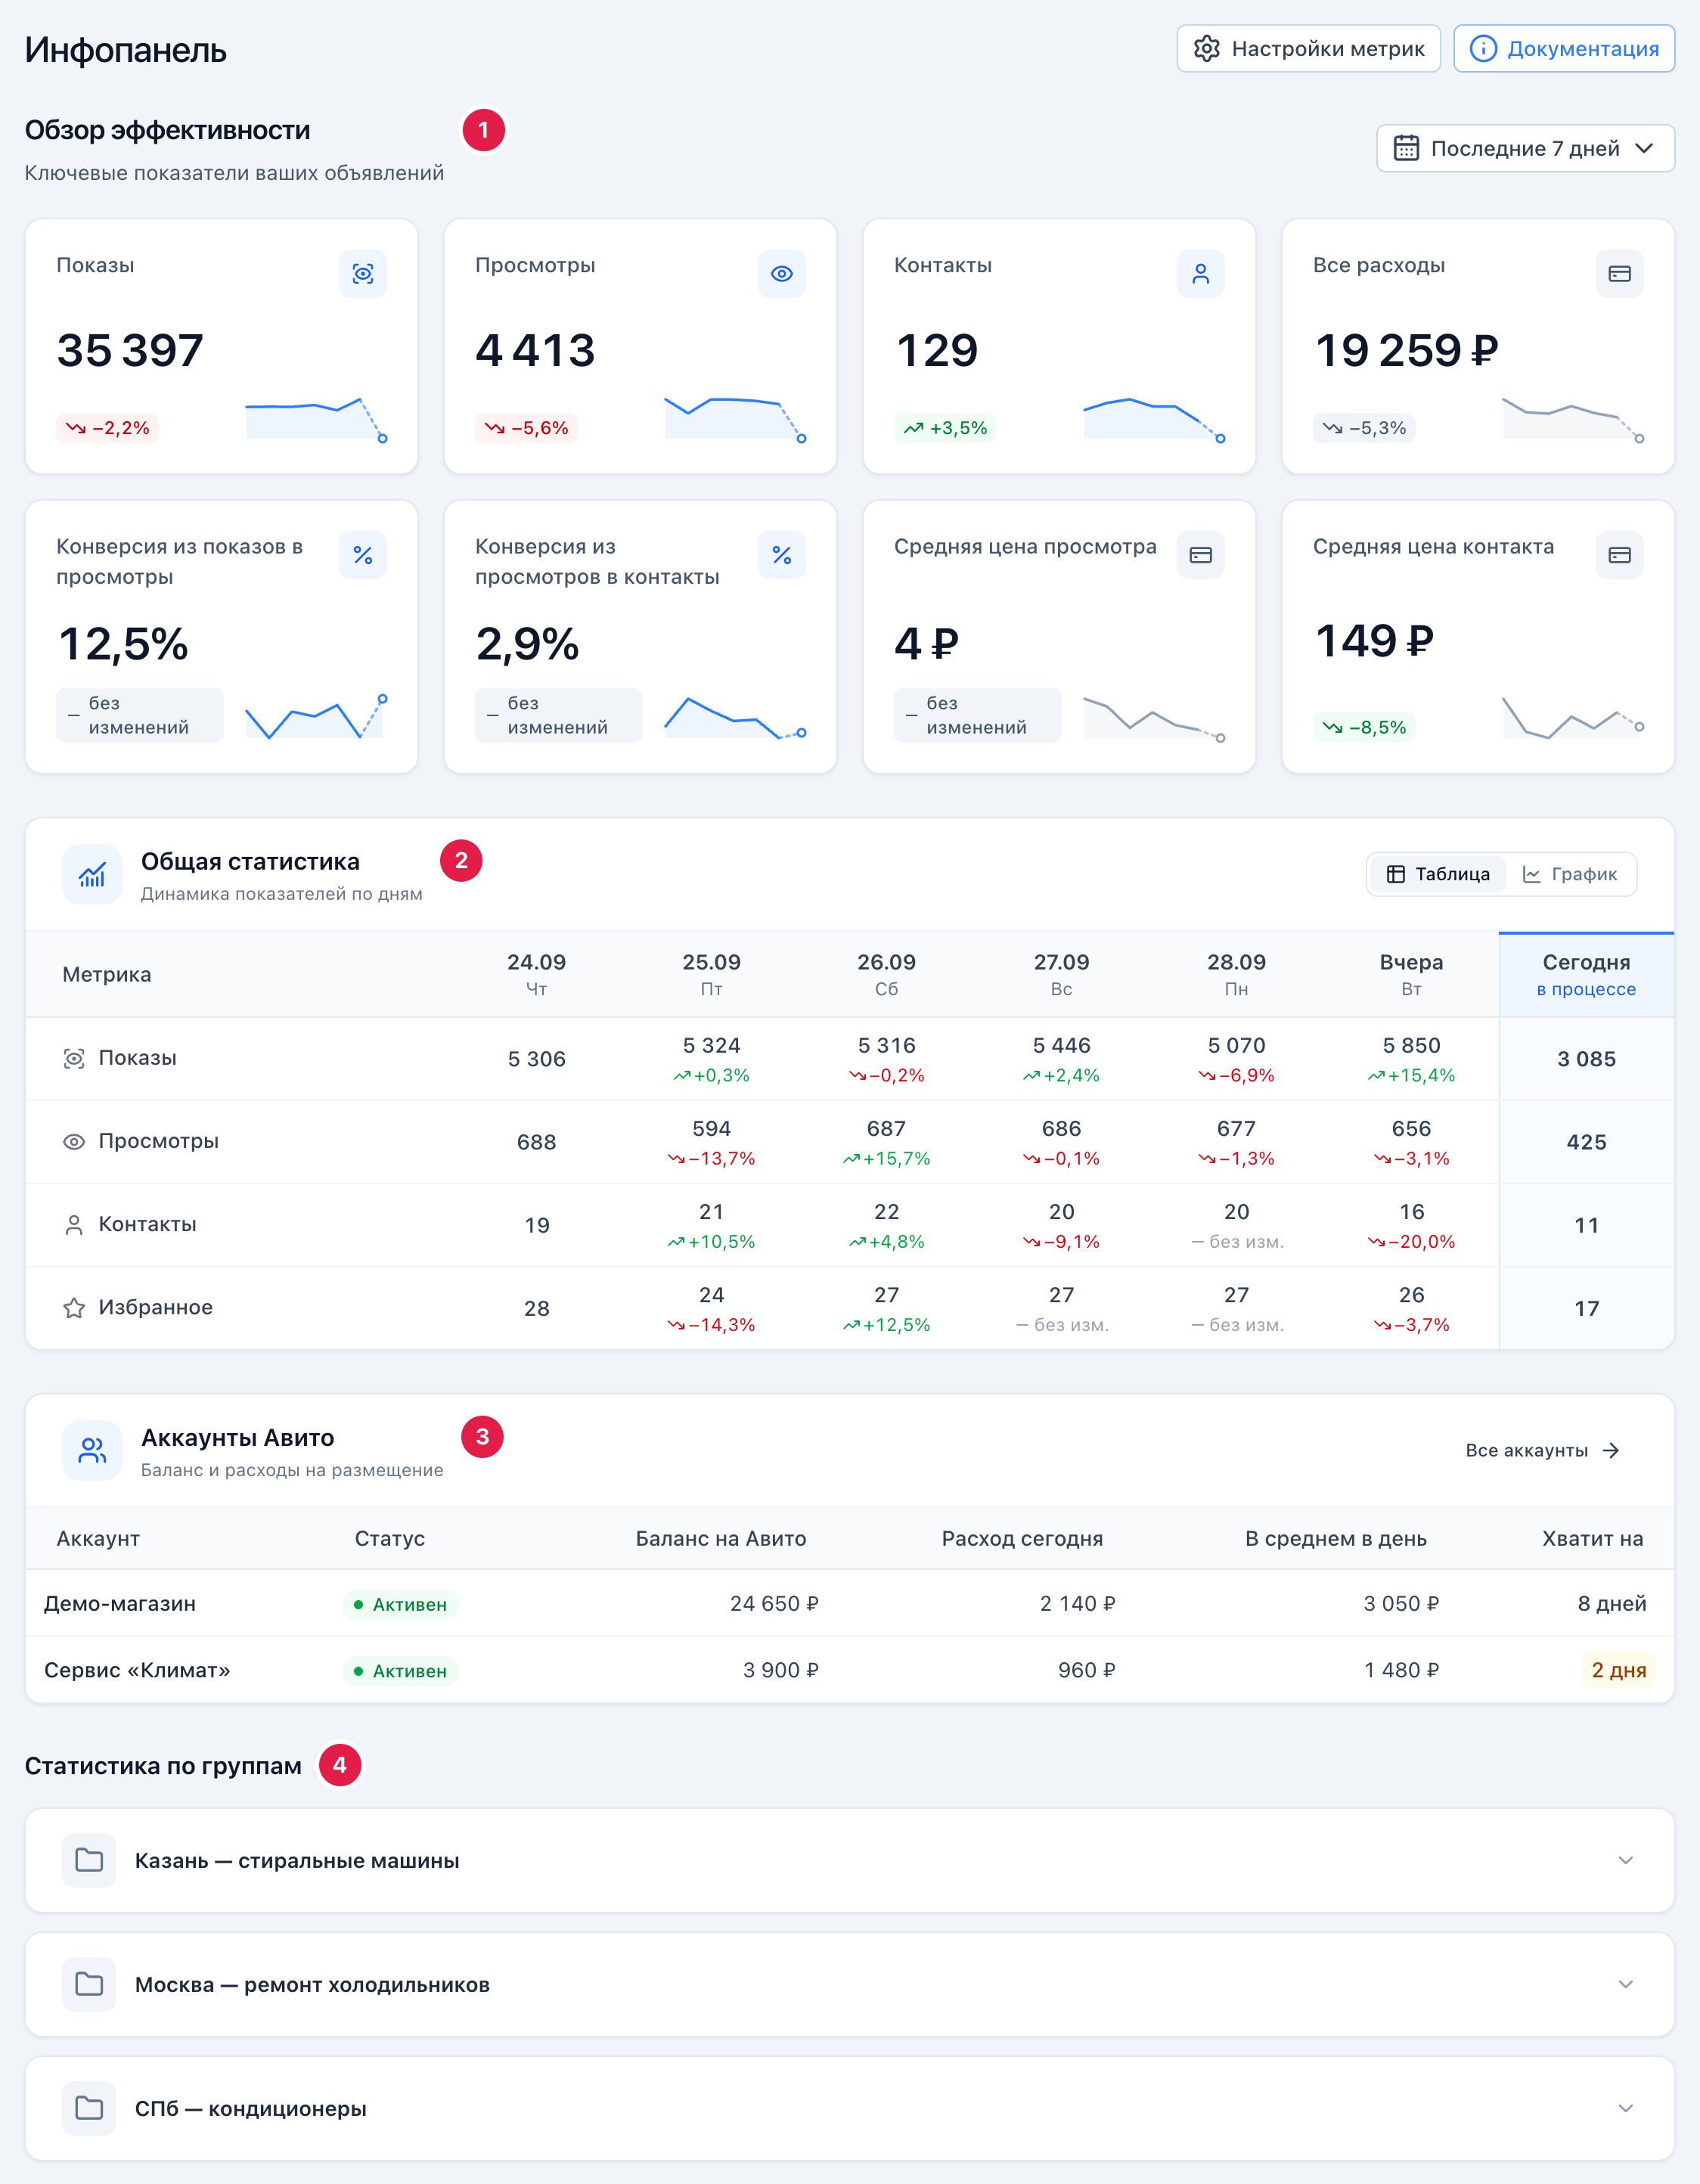Click card icon on Средняя цена контакта
This screenshot has width=1700, height=2184.
[1620, 555]
